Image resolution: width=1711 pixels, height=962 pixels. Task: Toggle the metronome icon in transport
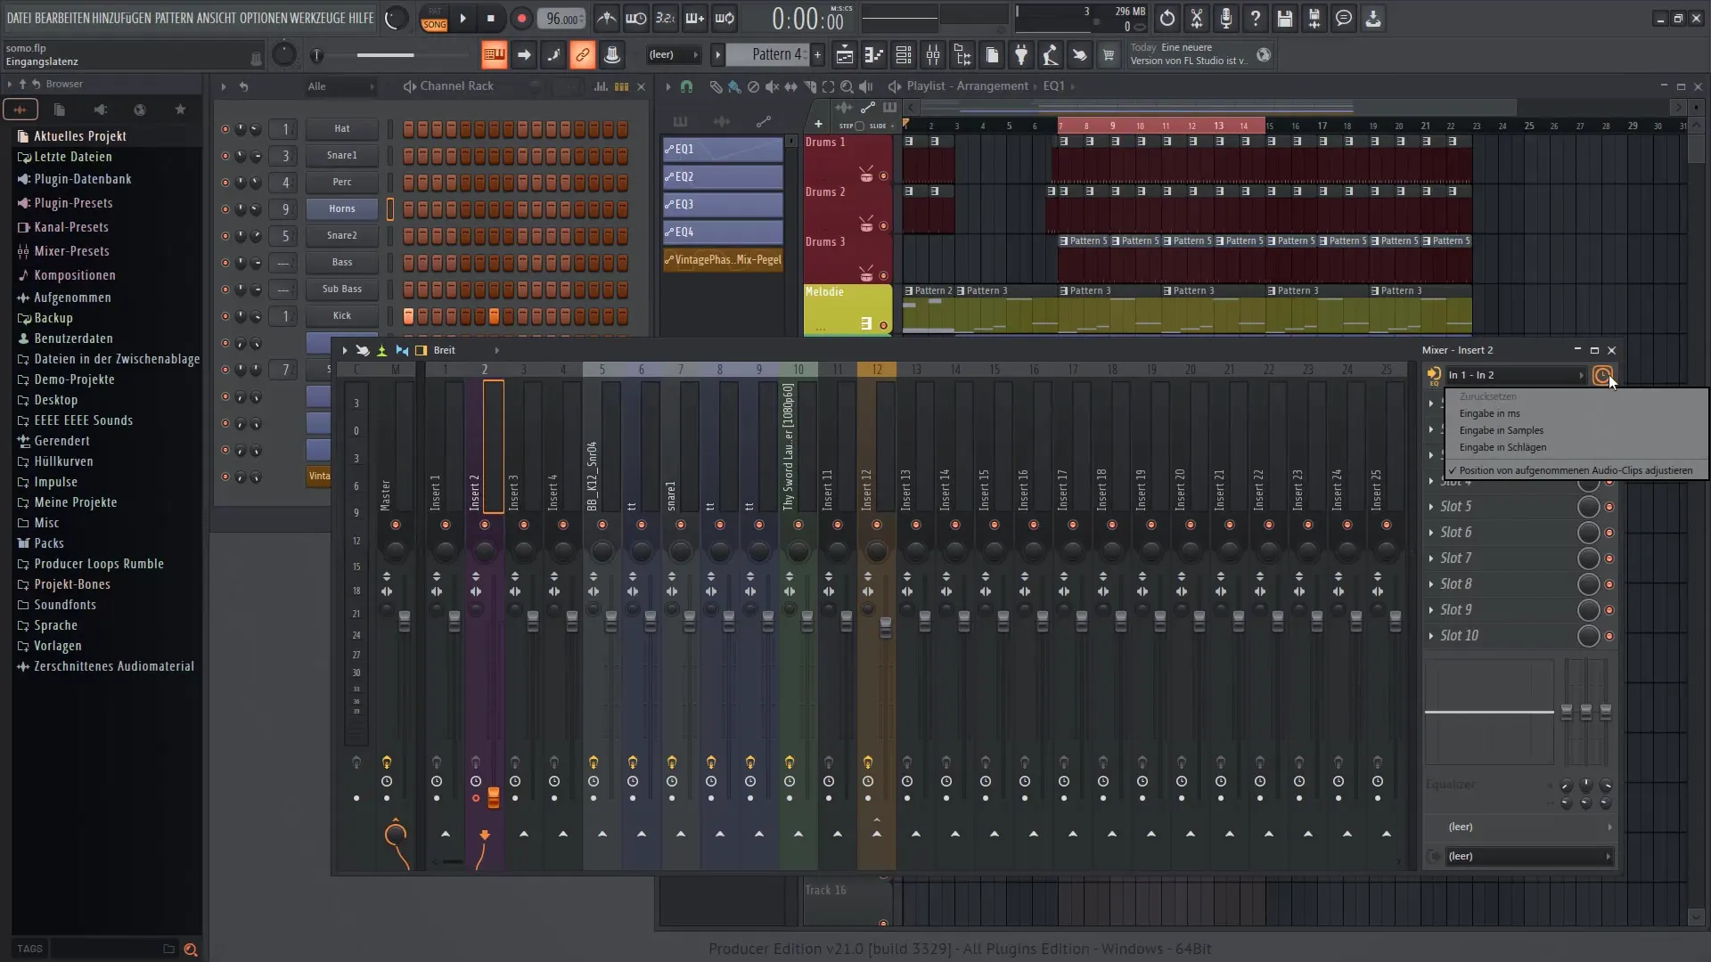coord(605,18)
